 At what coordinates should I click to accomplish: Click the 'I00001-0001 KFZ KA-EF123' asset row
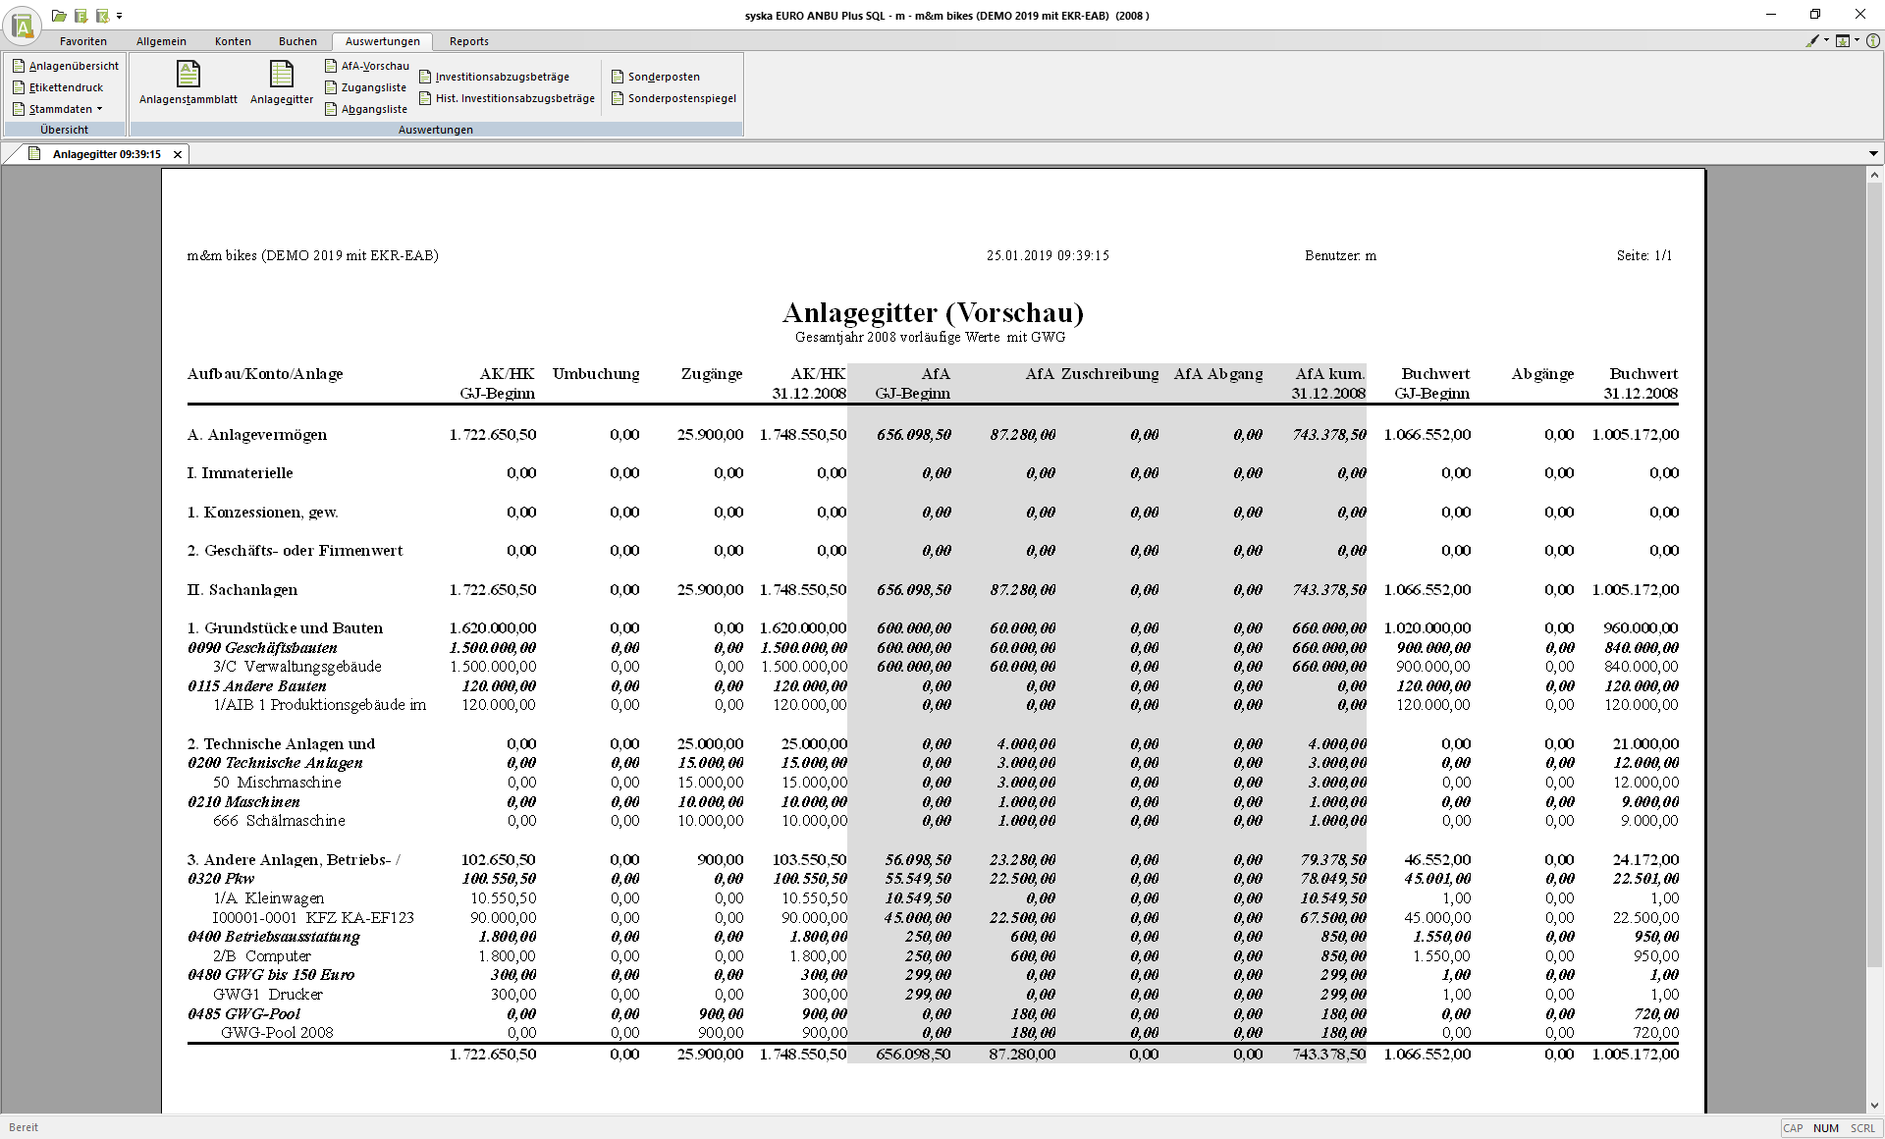click(x=313, y=918)
